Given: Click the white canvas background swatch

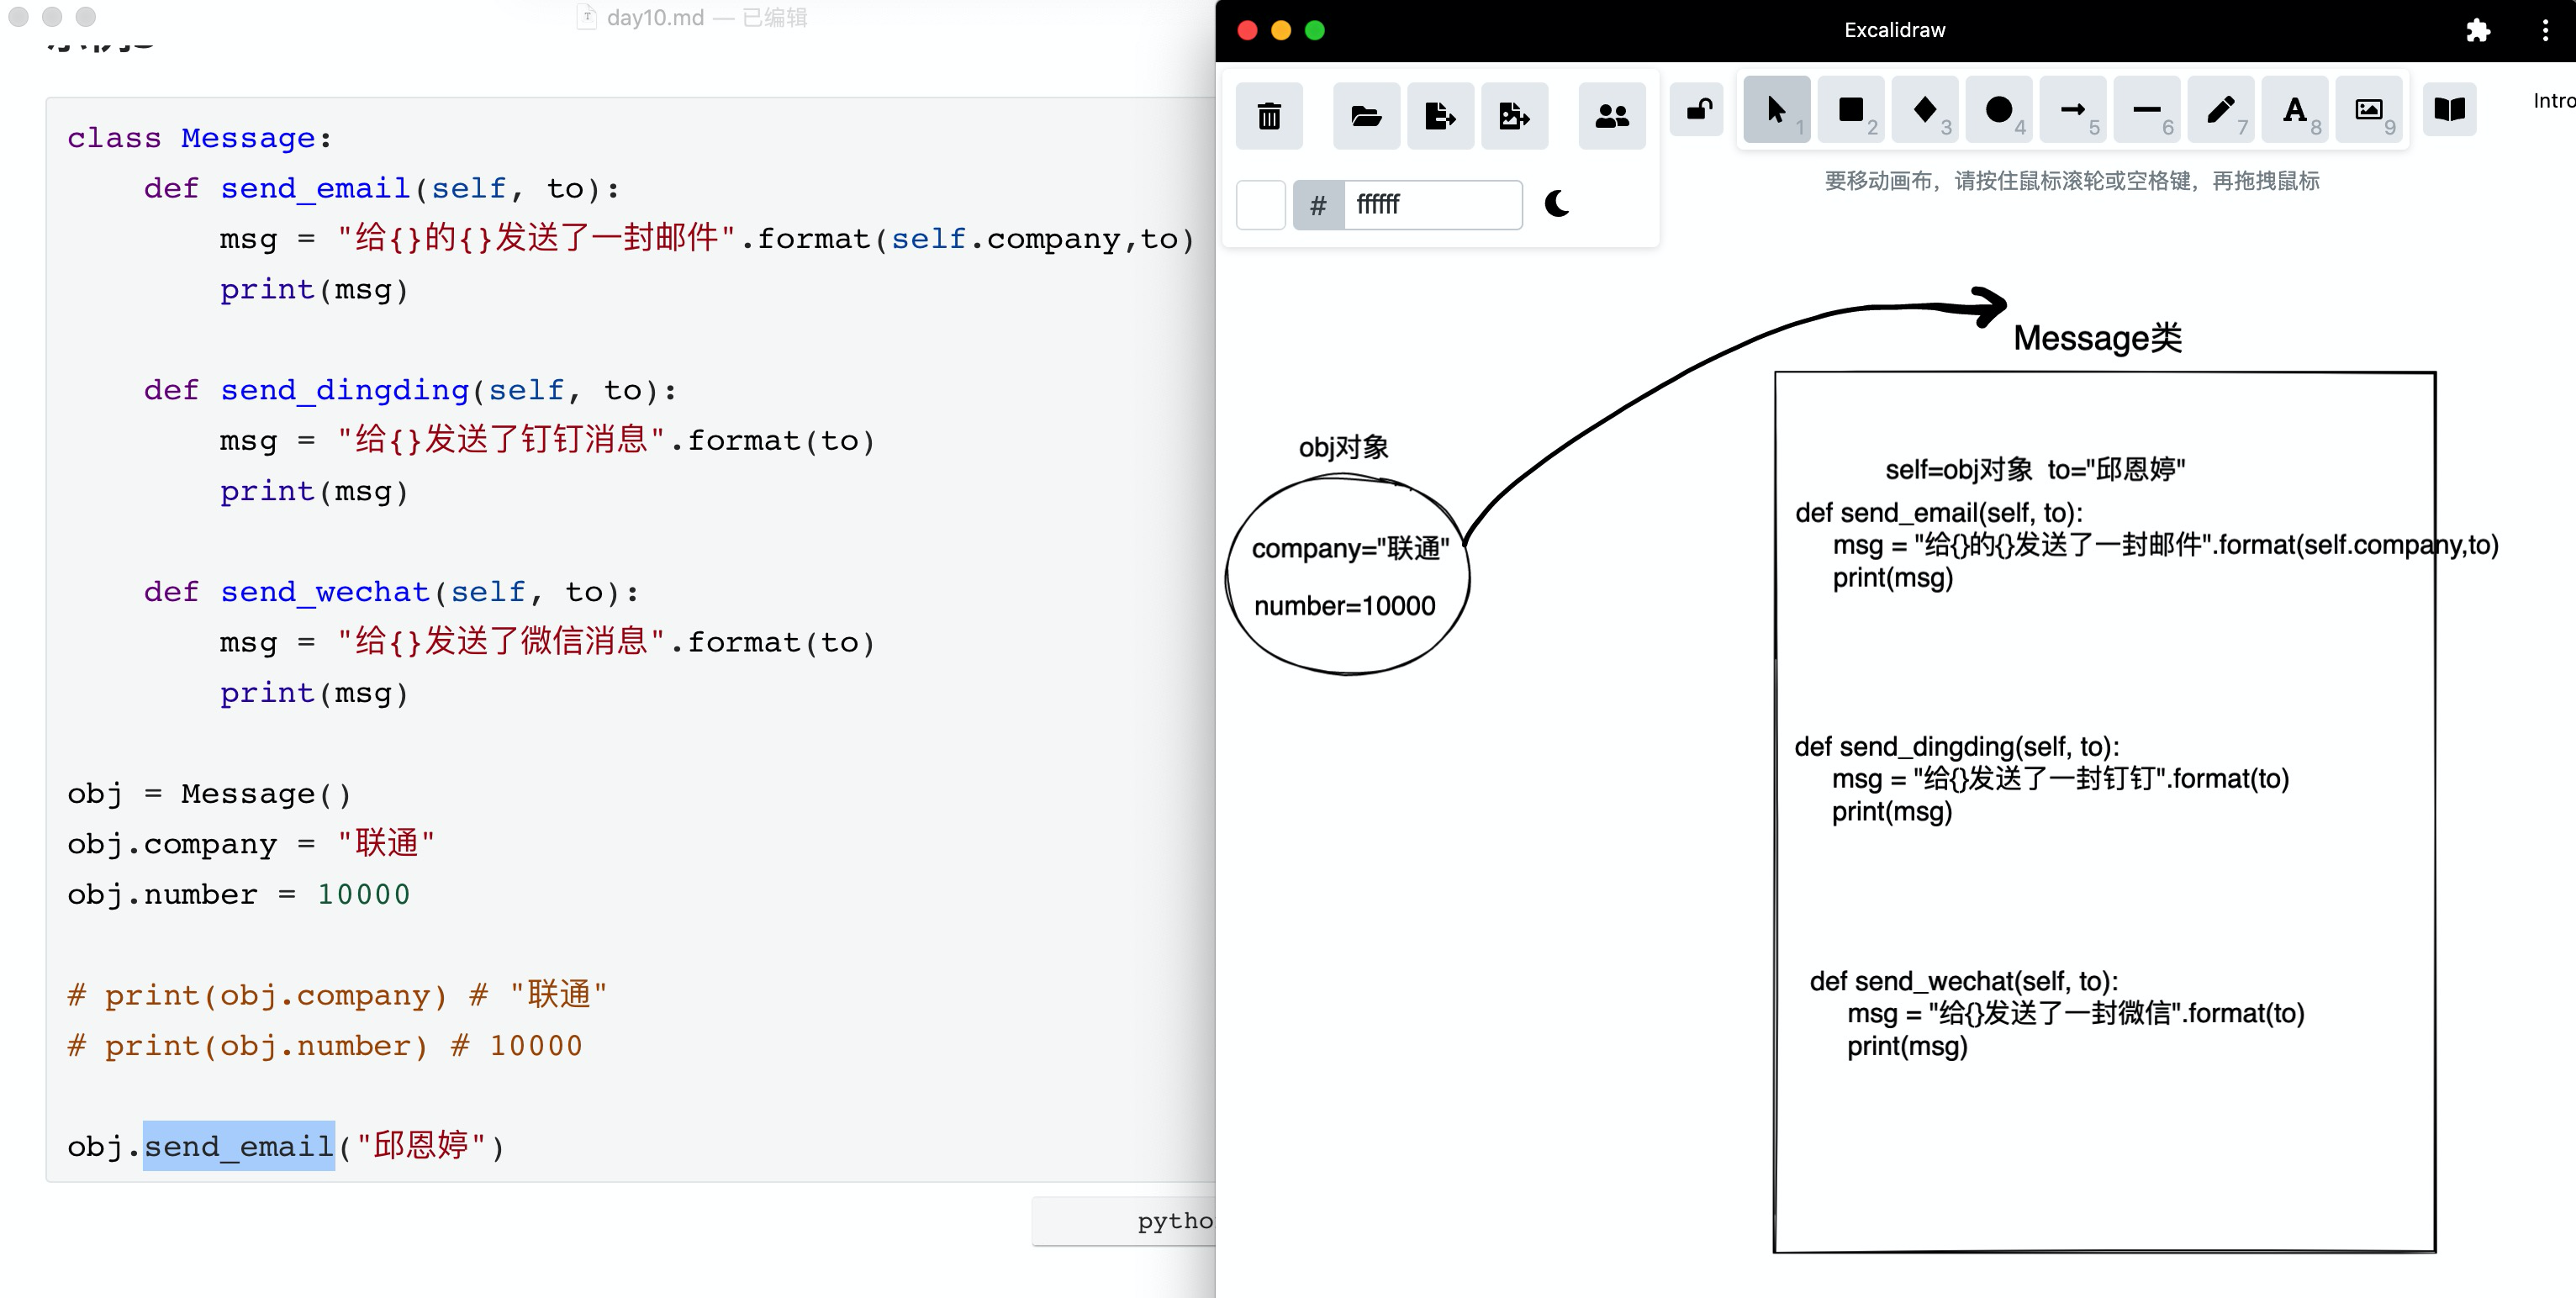Looking at the screenshot, I should 1260,205.
